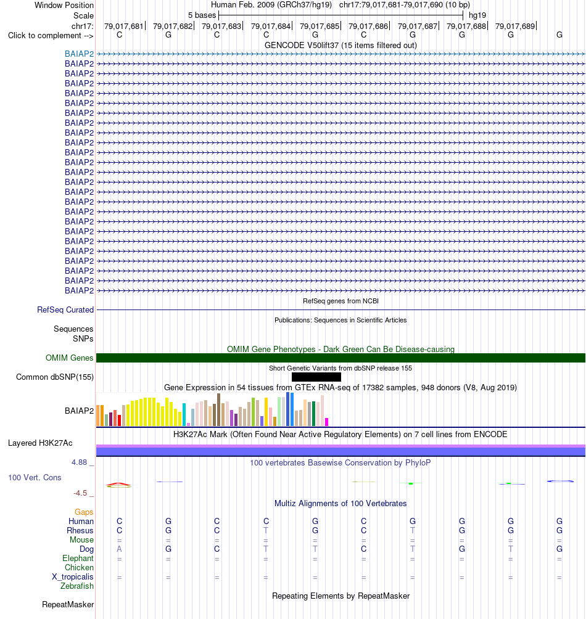Screen dimensions: 586x619
Task: Click the 'Common dbSNP(155)' track label
Action: point(55,377)
